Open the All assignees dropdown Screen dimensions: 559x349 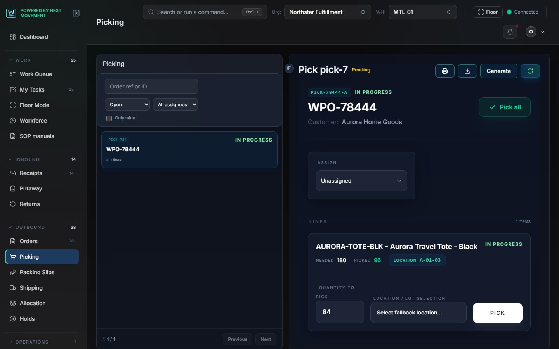[x=175, y=105]
